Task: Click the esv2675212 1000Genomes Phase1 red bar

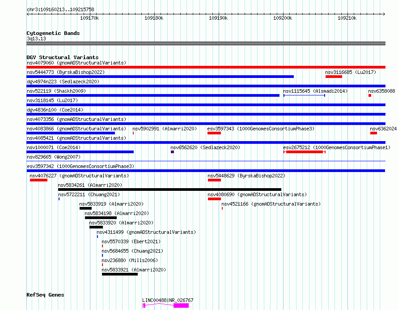Action: pyautogui.click(x=305, y=152)
